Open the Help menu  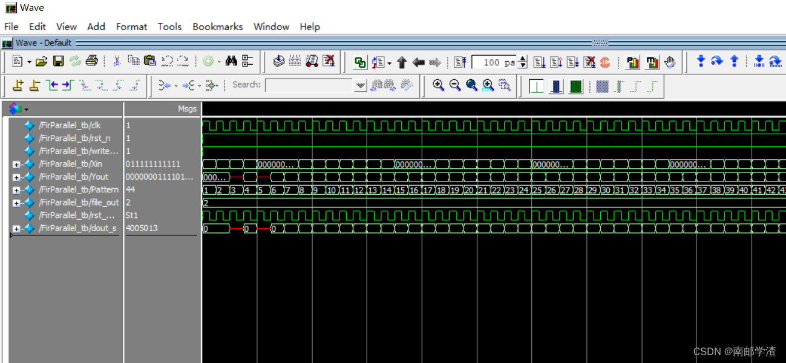(x=310, y=27)
